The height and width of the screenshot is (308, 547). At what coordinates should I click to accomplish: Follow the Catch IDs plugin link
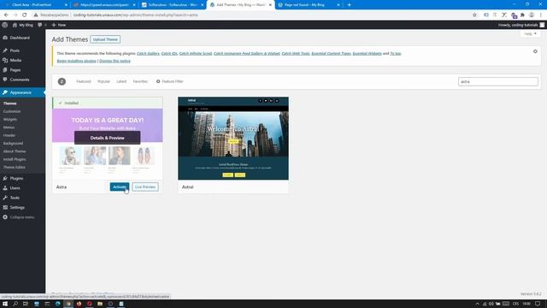coord(169,53)
